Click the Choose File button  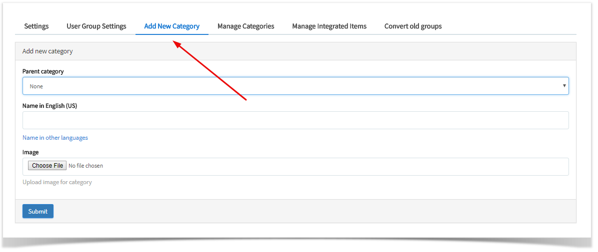point(47,166)
